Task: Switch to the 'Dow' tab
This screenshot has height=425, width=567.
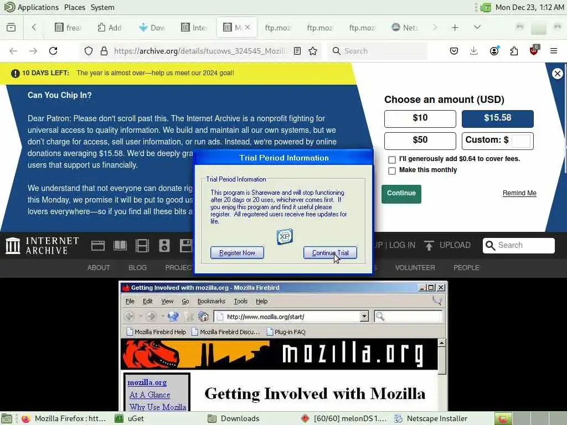Action: coord(152,28)
